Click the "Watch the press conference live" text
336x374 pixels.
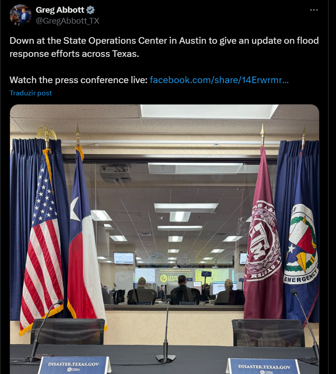78,80
